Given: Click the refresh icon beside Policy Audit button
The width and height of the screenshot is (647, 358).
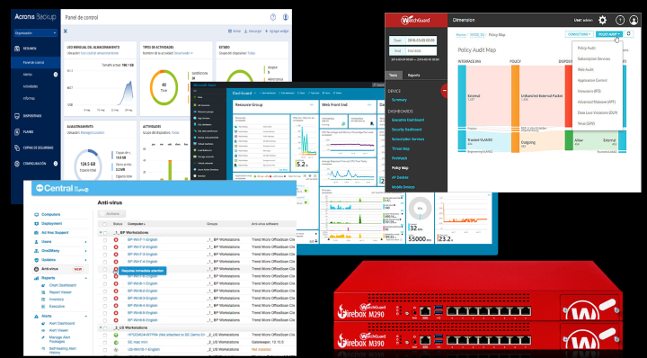Looking at the screenshot, I should pos(629,34).
